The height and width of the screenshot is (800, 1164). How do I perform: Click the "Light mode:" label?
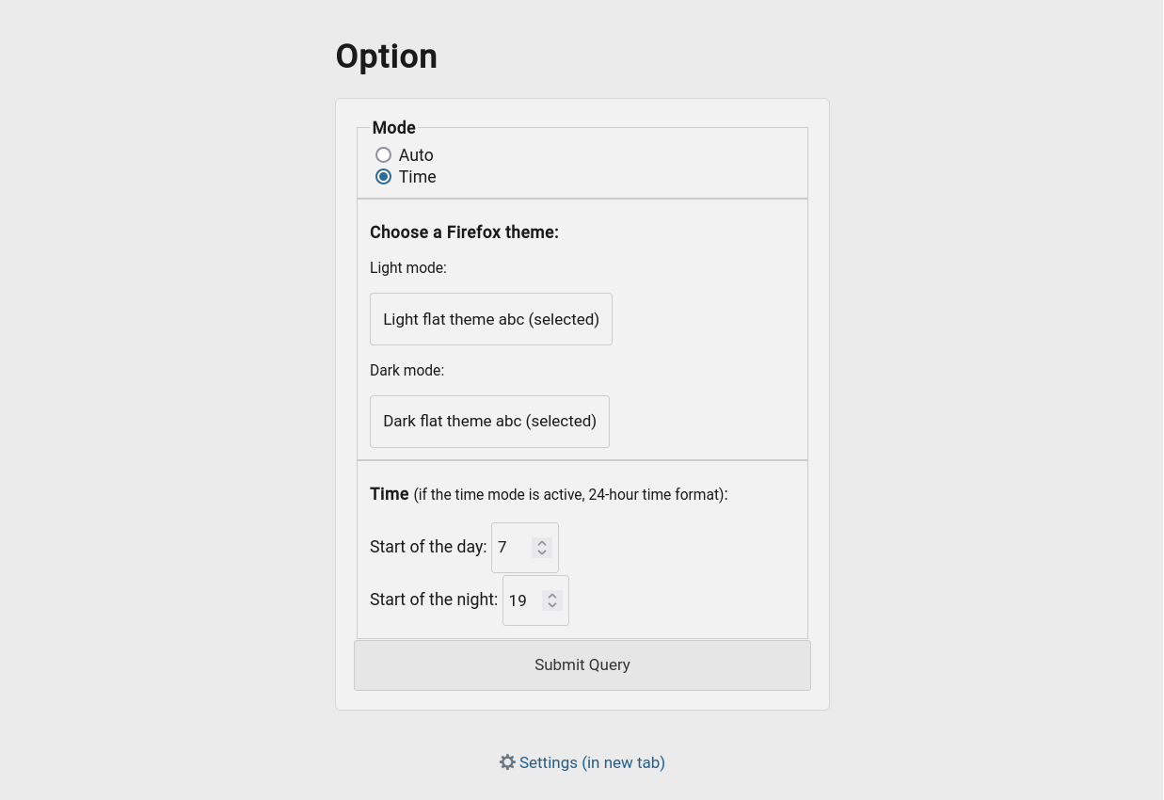(x=408, y=268)
